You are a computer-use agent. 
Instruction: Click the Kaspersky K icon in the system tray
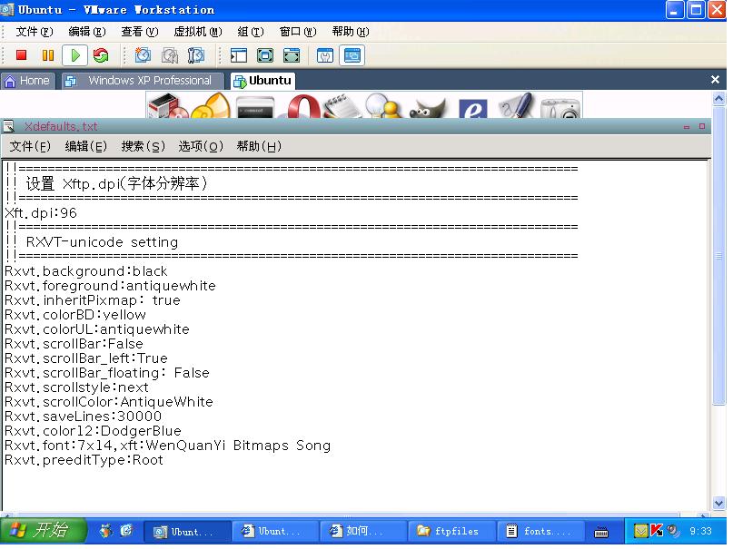point(657,531)
